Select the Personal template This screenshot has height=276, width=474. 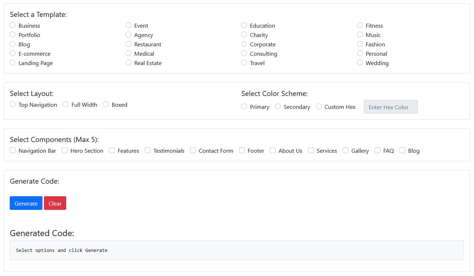point(360,53)
